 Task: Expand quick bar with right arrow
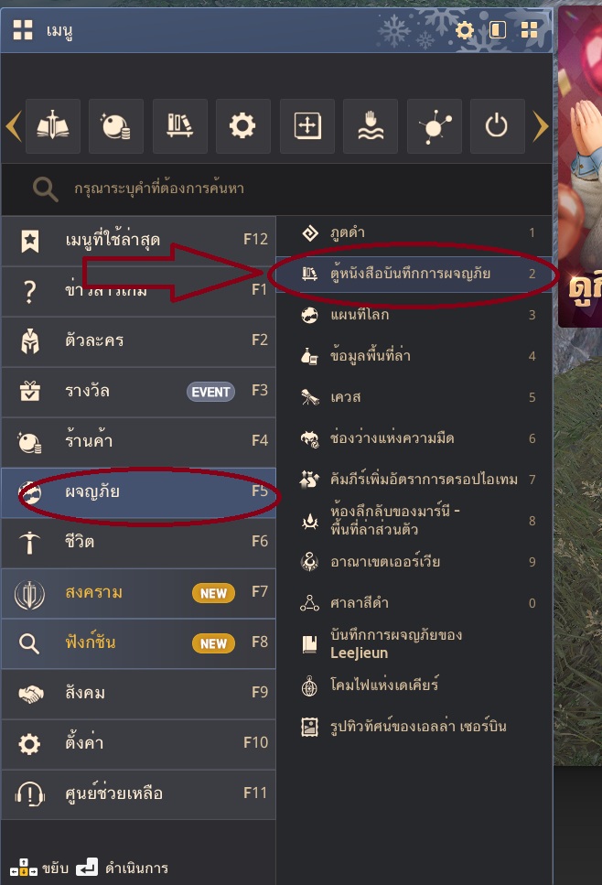coord(540,126)
